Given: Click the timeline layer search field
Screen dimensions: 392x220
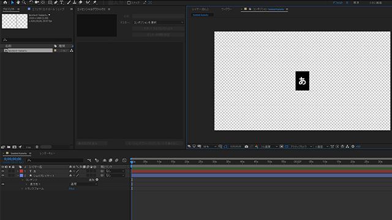Looking at the screenshot, I should (x=55, y=160).
